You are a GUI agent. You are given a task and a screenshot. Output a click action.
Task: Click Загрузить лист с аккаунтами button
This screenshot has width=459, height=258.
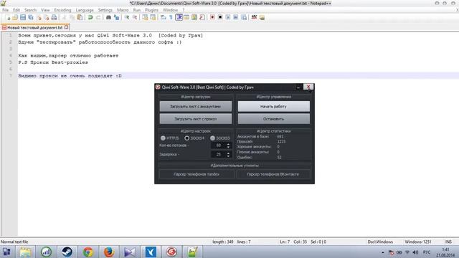point(196,107)
